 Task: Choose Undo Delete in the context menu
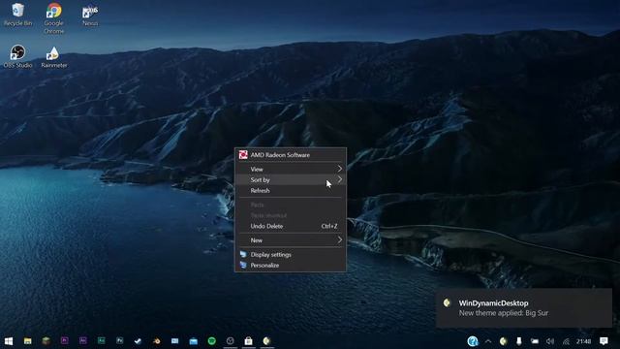[x=291, y=226]
